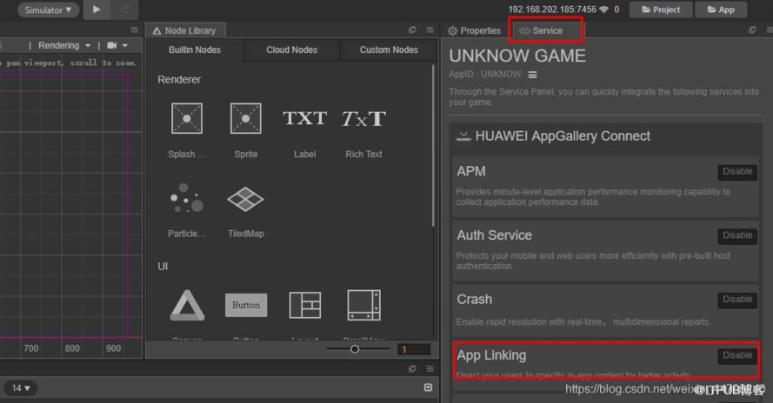Screen dimensions: 773x403
Task: Click the node icon size slider
Action: tap(357, 349)
